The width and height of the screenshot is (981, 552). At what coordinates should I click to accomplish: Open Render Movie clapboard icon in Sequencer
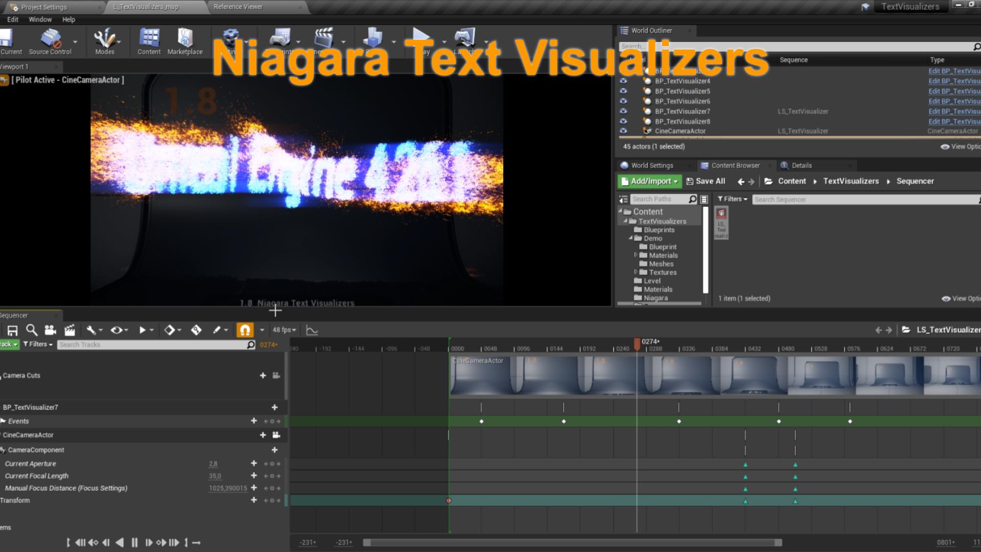tap(70, 330)
